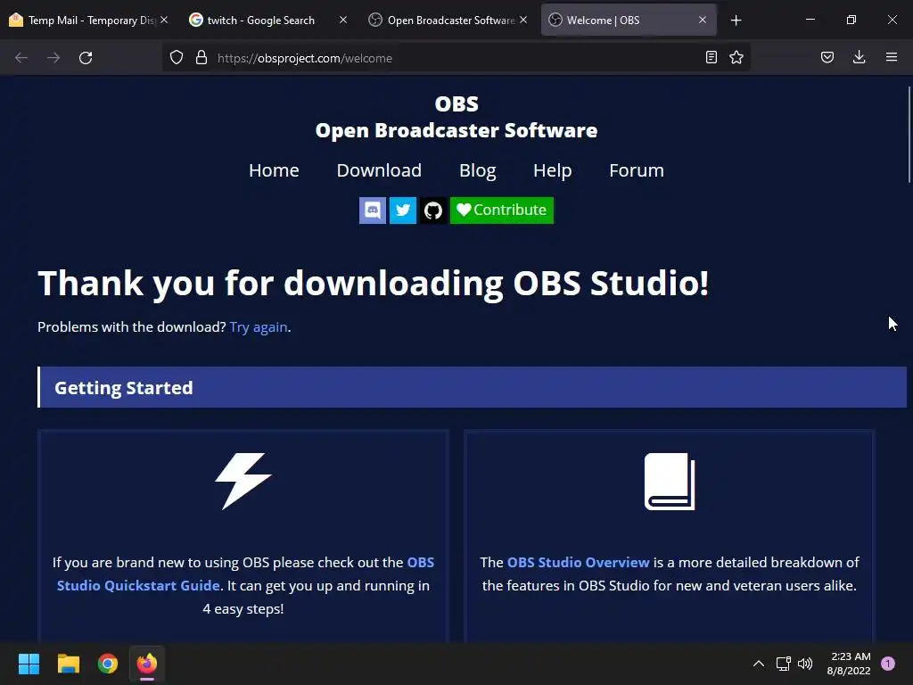Screen dimensions: 913x685
Task: Click the lightning bolt quickstart icon
Action: 243,481
